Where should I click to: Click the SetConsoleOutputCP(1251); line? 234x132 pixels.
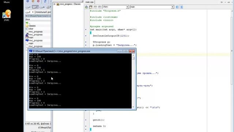[111, 36]
